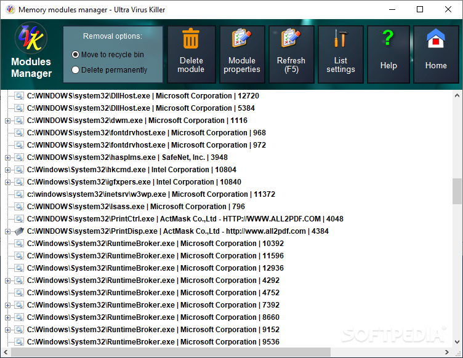463x358 pixels.
Task: Expand the hasplms.exe tree node
Action: point(7,157)
